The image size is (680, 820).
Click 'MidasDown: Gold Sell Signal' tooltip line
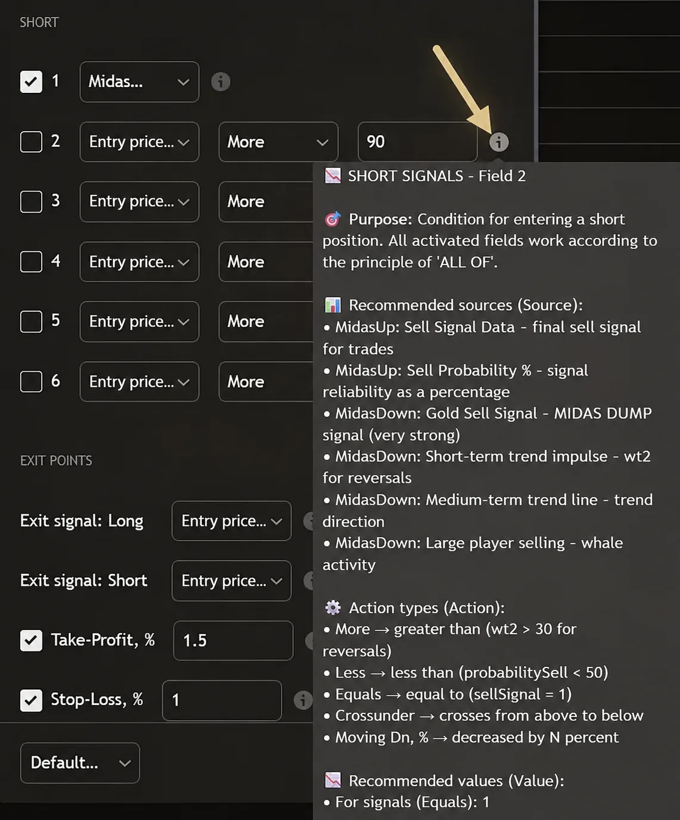487,424
